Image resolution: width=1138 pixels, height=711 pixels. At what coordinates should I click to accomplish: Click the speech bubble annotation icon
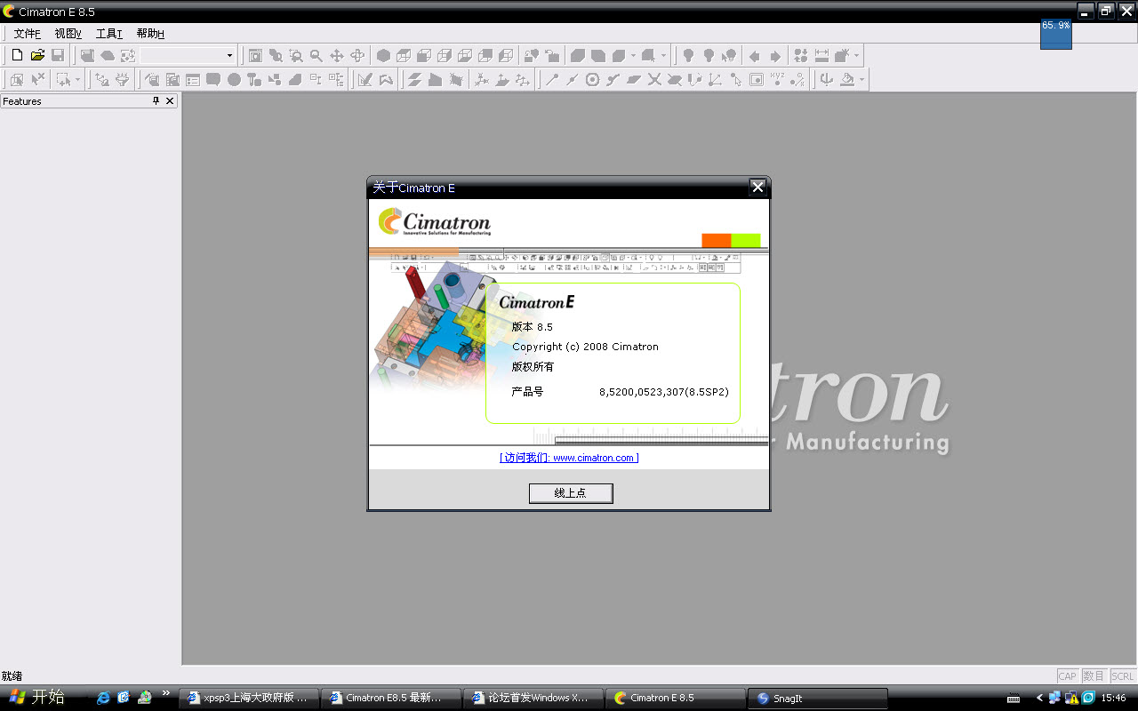pyautogui.click(x=213, y=79)
